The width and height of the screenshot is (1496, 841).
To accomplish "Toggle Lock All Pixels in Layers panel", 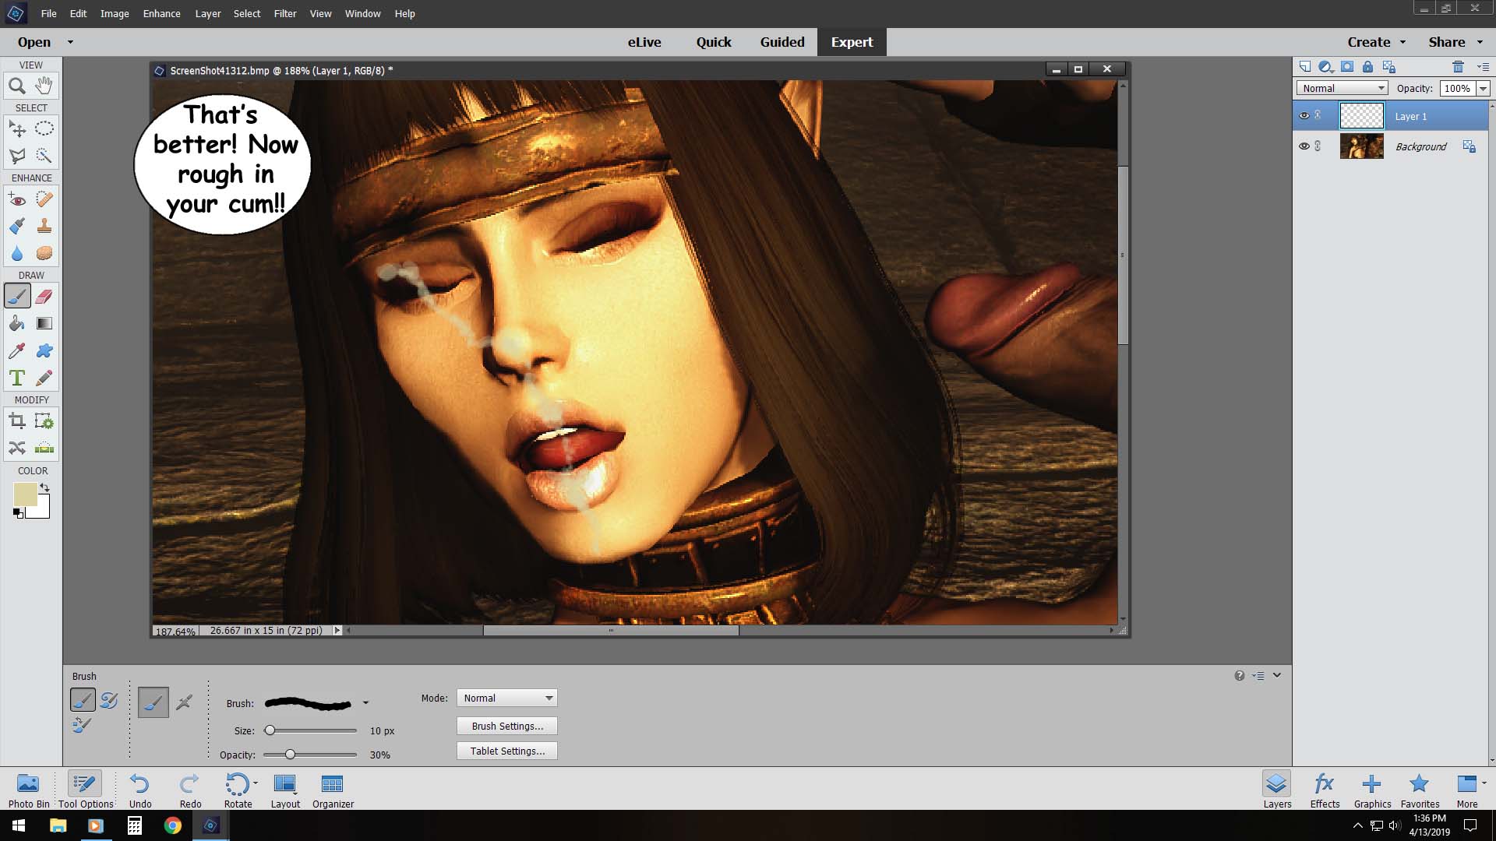I will coord(1367,67).
